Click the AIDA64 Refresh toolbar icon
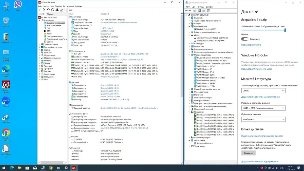The width and height of the screenshot is (304, 171). tap(52, 10)
